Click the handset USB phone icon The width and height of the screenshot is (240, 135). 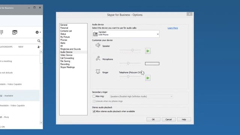tap(95, 34)
